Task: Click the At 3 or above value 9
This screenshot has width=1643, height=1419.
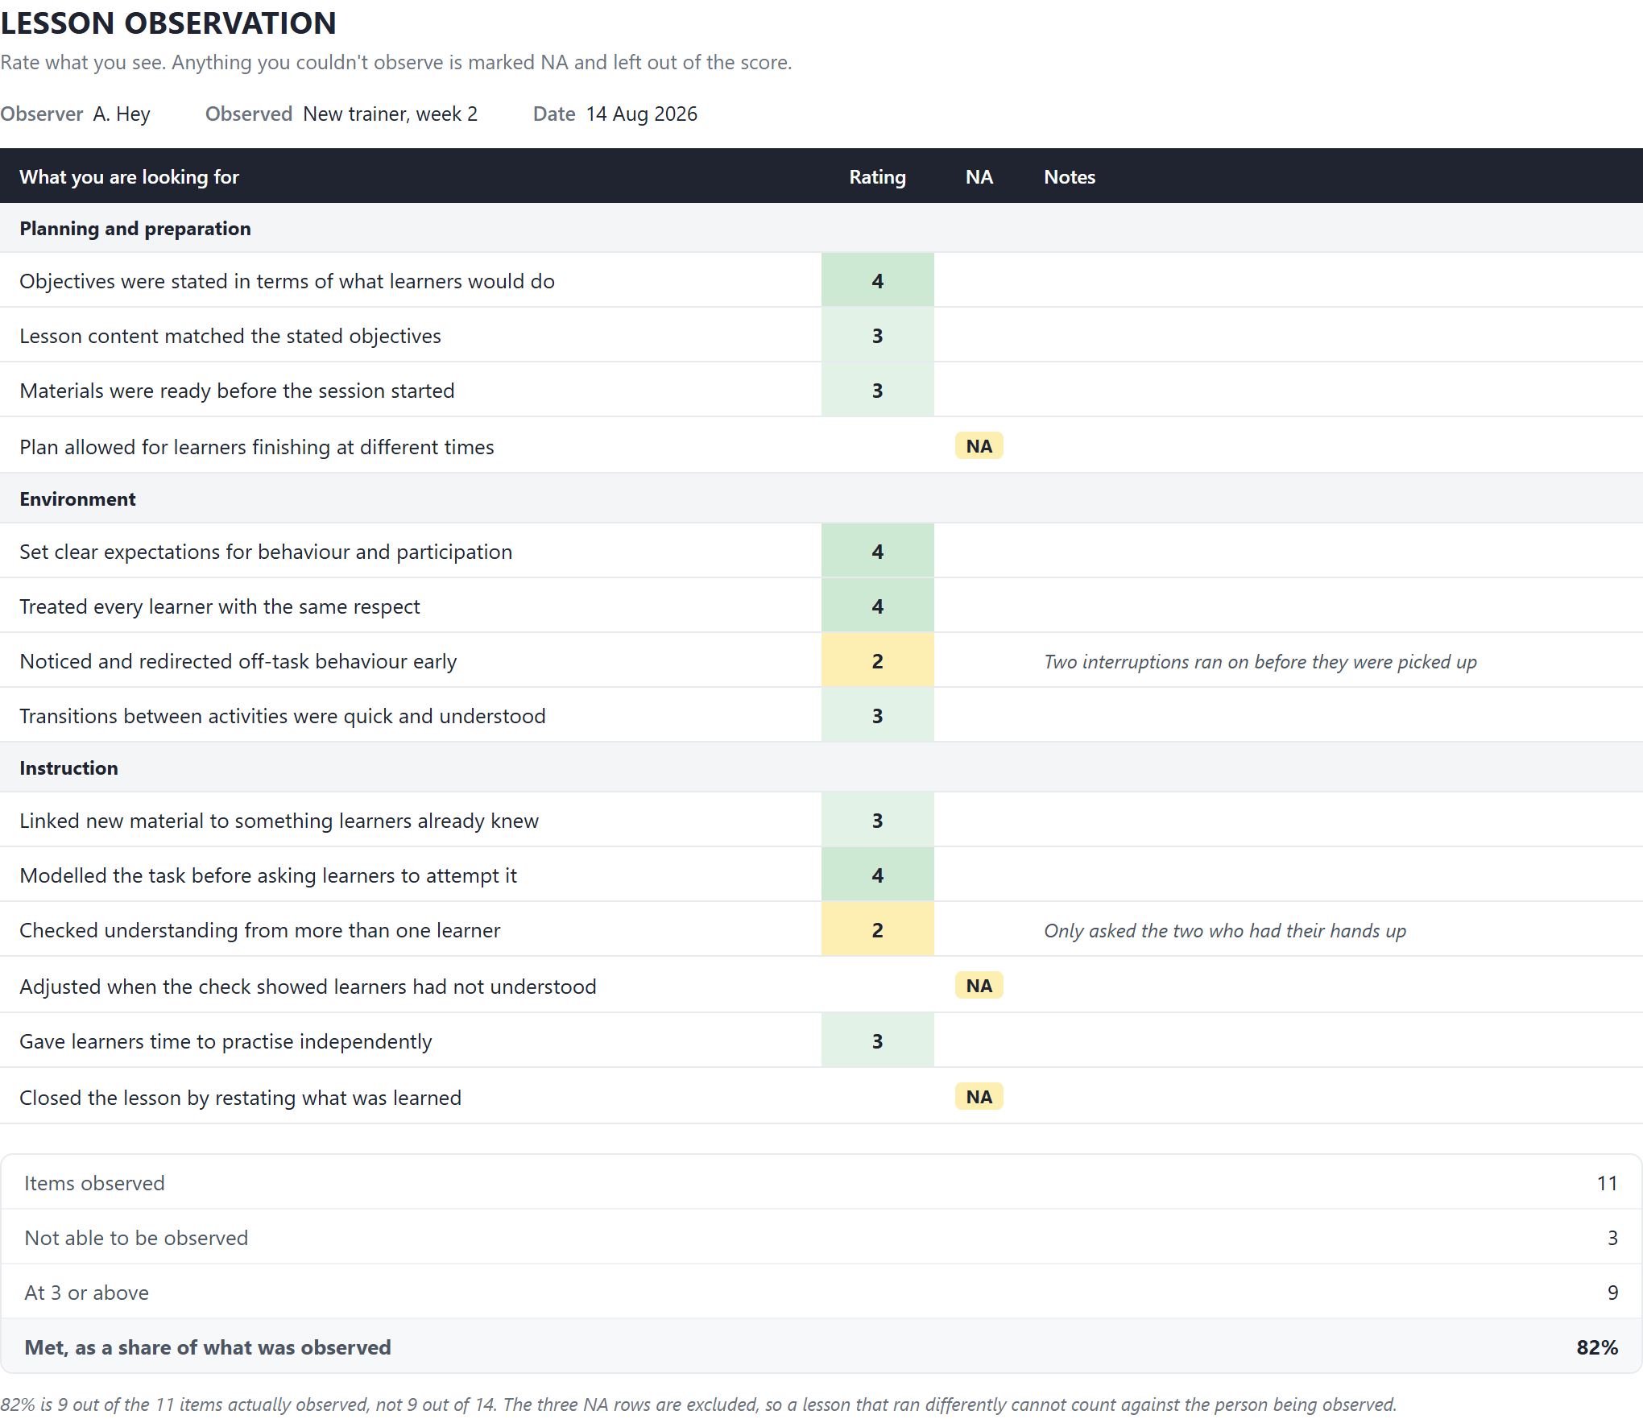Action: [x=1612, y=1292]
